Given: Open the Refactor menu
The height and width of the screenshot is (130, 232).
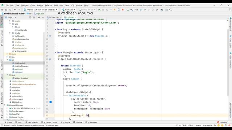Looking at the screenshot, I should click(48, 5).
